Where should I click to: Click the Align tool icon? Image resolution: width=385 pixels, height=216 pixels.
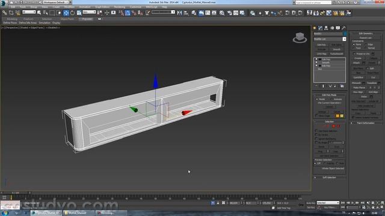coord(186,13)
